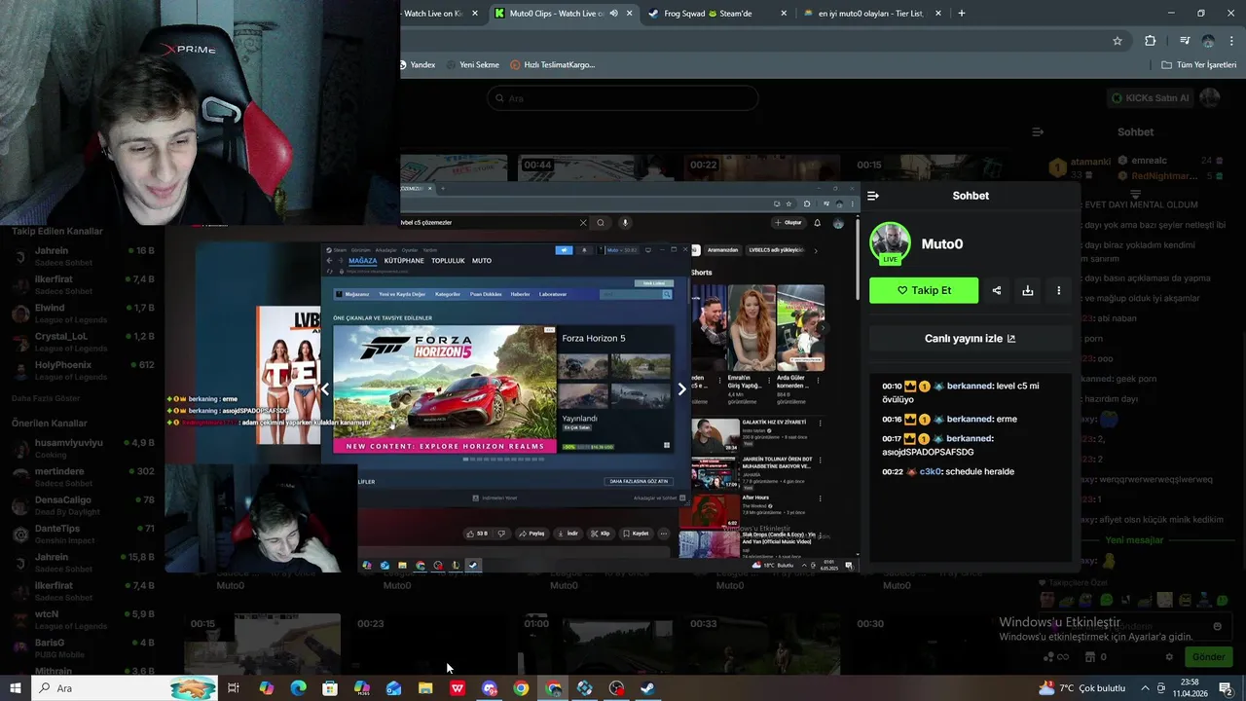
Task: Click Canlı yayını izle button
Action: coord(970,339)
